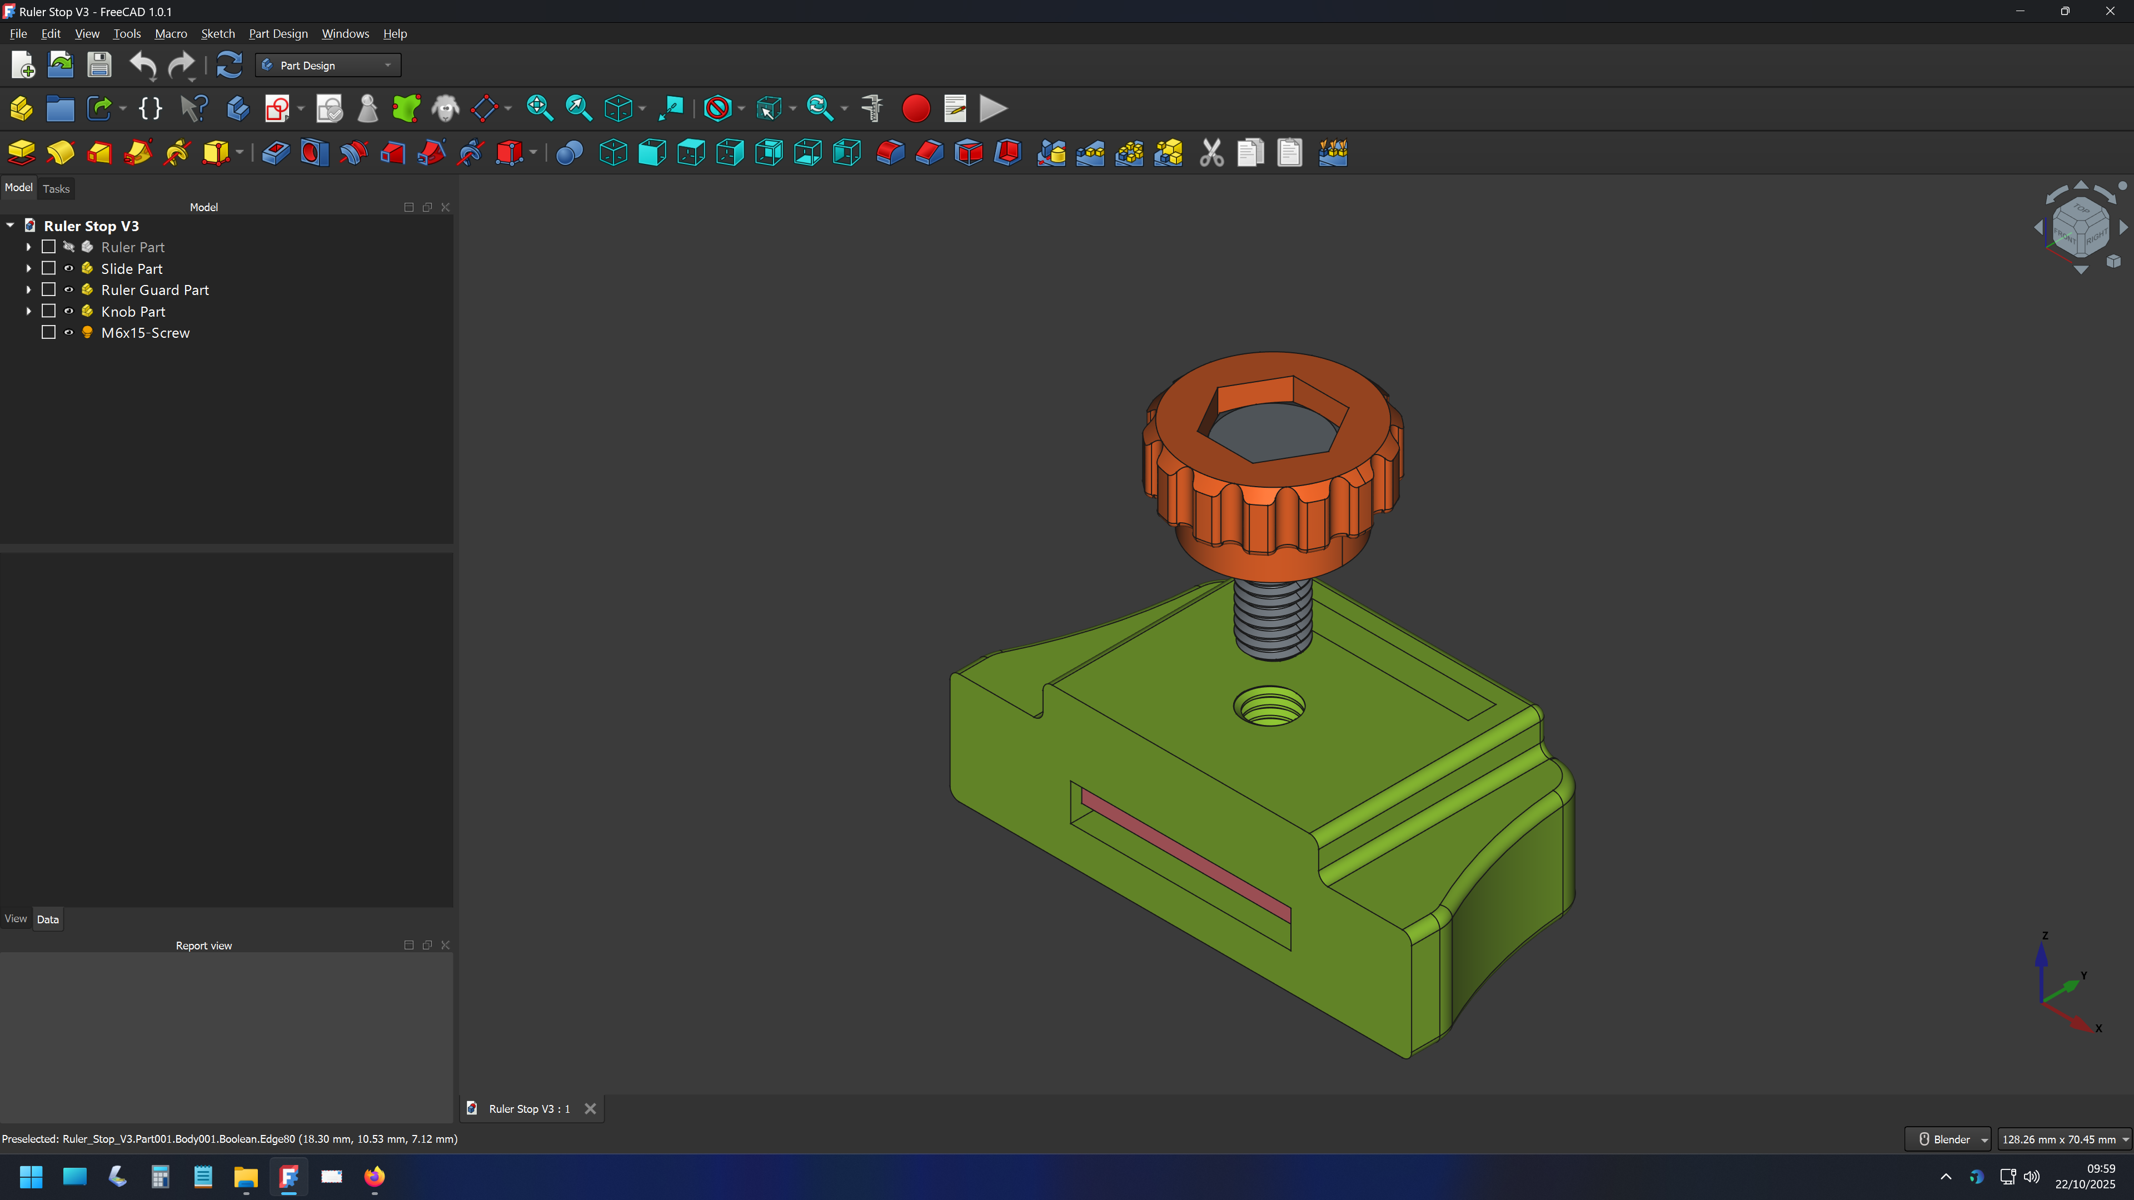Choose the Pocket tool icon
This screenshot has width=2134, height=1200.
(276, 152)
